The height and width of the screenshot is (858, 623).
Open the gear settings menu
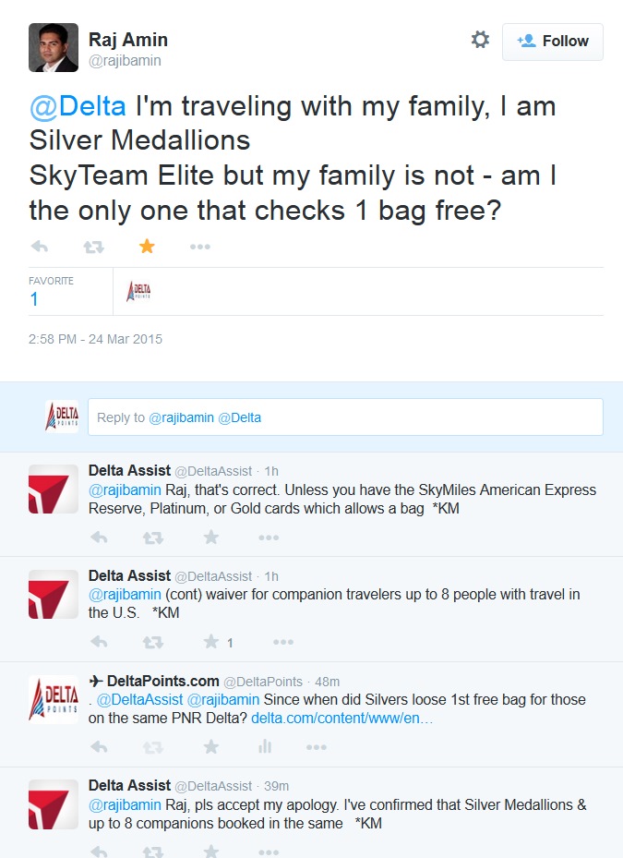[480, 40]
